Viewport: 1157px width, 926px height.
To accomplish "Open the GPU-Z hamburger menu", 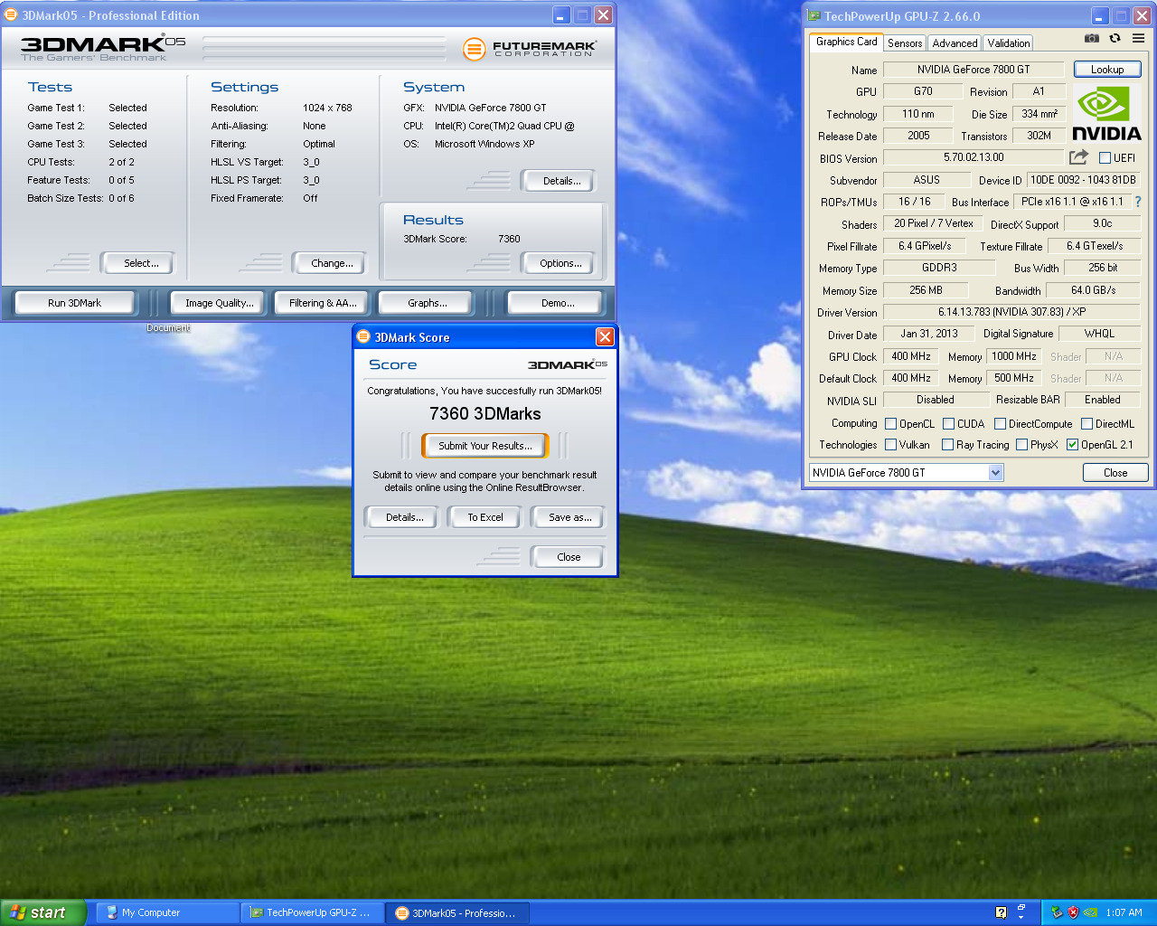I will click(x=1138, y=38).
